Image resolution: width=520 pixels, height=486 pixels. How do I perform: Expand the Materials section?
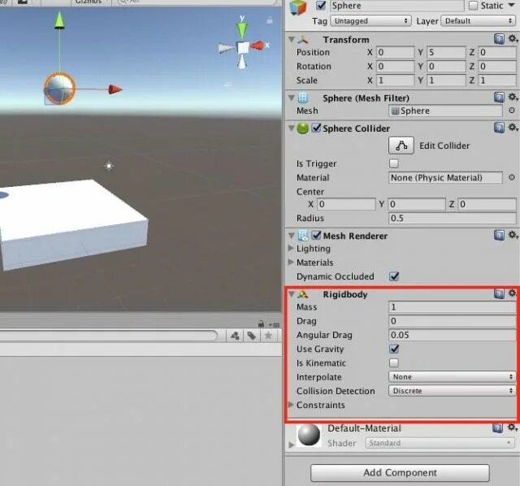[291, 262]
